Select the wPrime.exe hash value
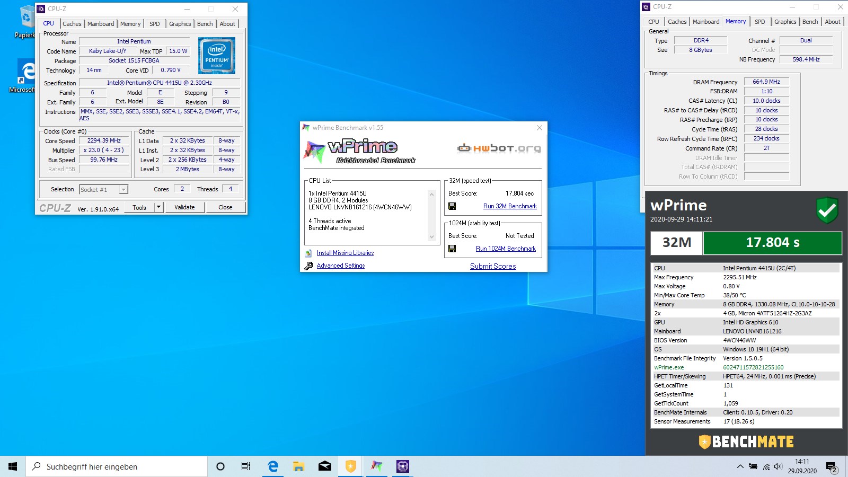 tap(753, 367)
